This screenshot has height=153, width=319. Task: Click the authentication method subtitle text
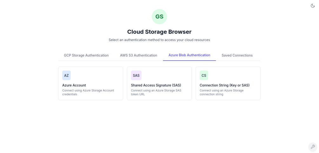click(x=159, y=40)
